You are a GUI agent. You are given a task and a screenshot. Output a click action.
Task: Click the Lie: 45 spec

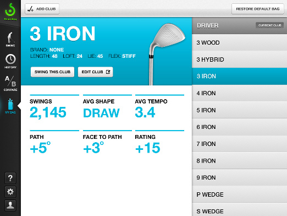coord(95,56)
